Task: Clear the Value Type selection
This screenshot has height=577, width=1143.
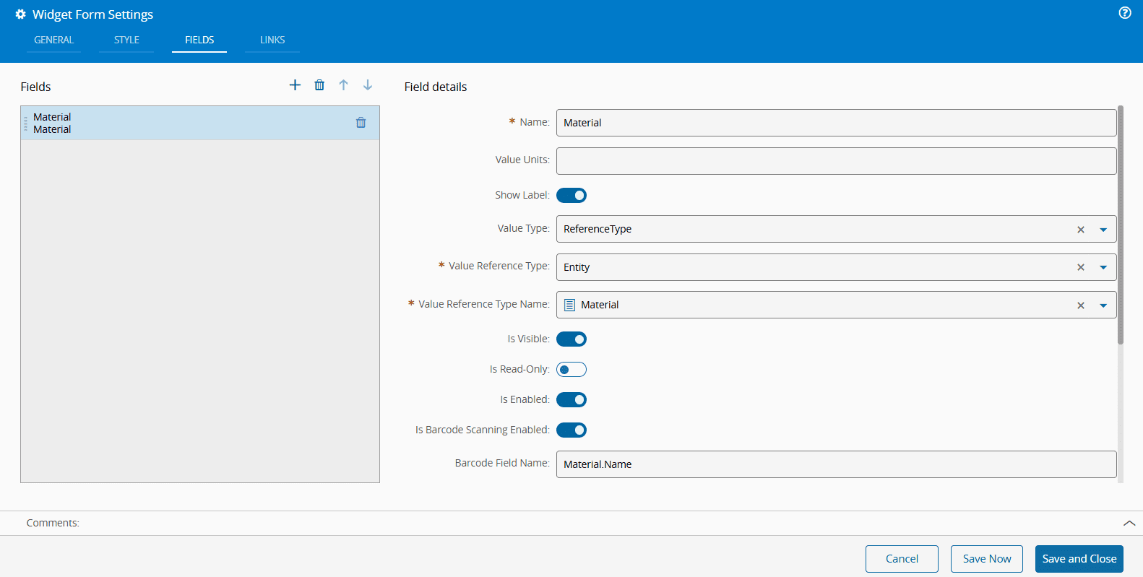Action: click(x=1081, y=230)
